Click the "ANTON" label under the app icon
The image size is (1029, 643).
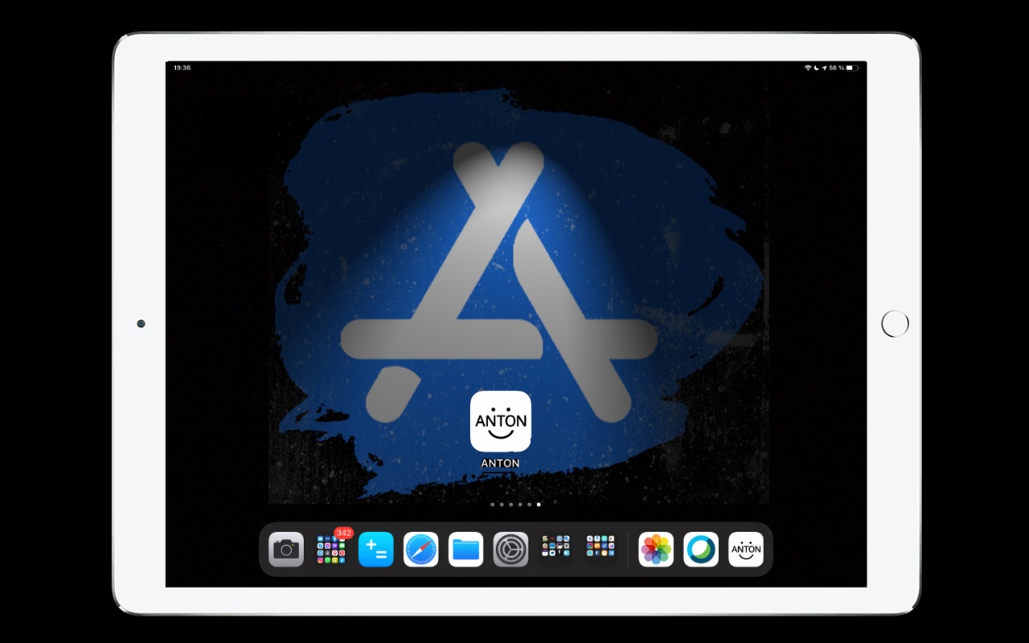click(500, 463)
